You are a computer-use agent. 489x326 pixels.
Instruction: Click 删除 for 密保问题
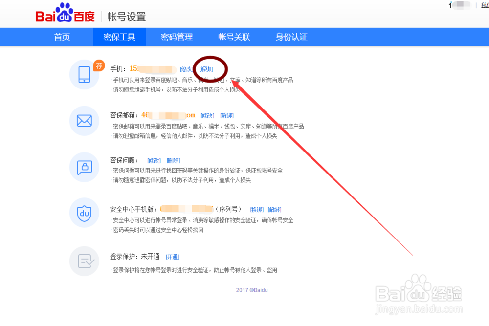coord(174,160)
